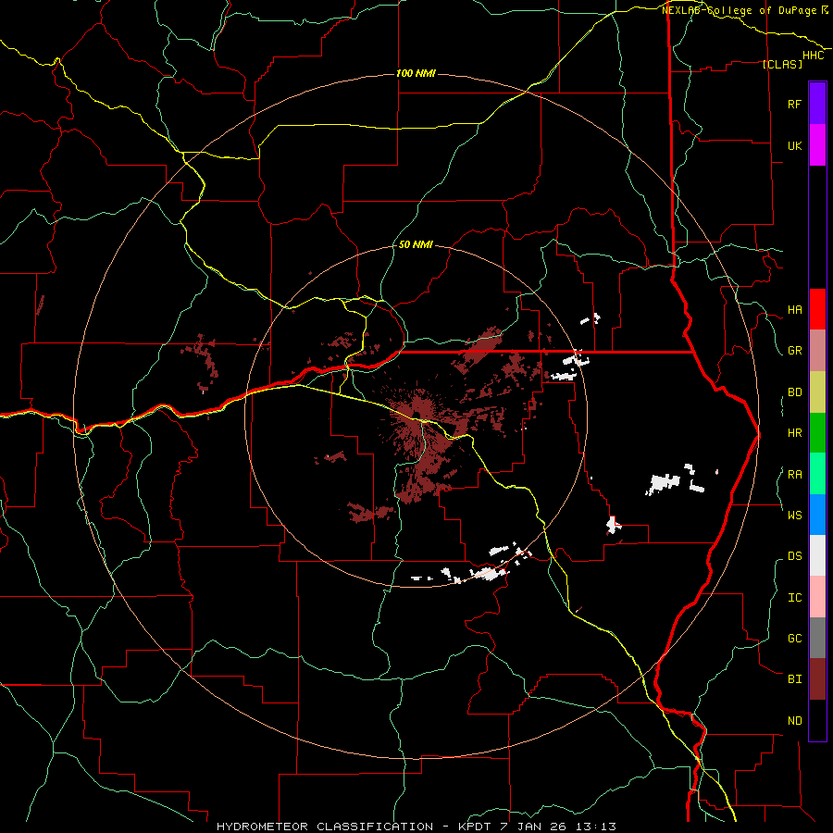Click the HR heavy rain green swatch

pyautogui.click(x=817, y=433)
